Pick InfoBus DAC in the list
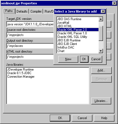 click(x=78, y=47)
